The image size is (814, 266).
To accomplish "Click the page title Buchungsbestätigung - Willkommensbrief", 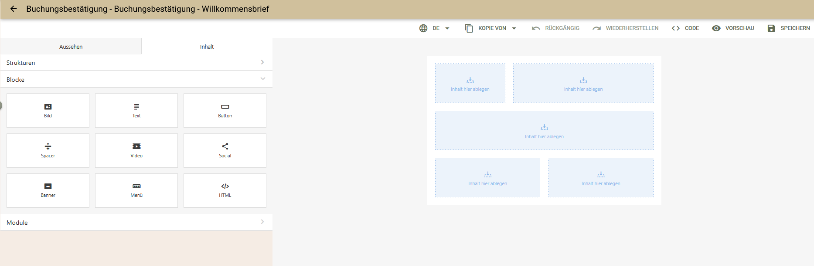I will tap(147, 9).
